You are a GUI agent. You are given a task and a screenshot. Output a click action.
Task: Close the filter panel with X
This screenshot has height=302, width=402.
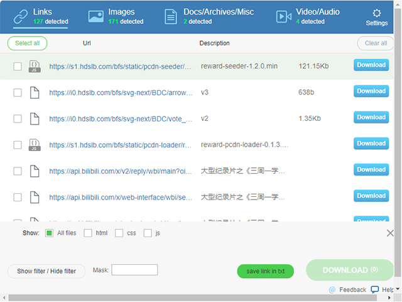390,233
